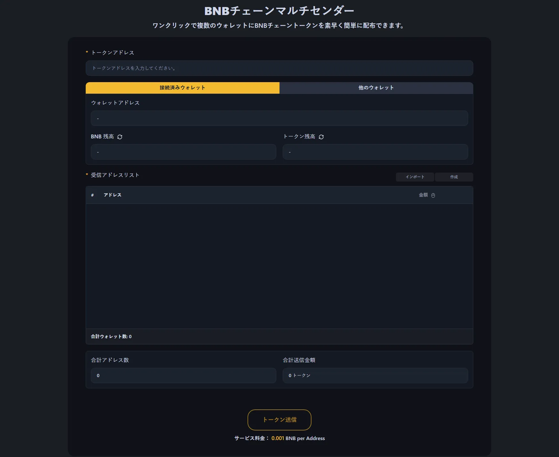
Task: Click the BNBチェーンマルチセンダー page title
Action: pyautogui.click(x=279, y=11)
